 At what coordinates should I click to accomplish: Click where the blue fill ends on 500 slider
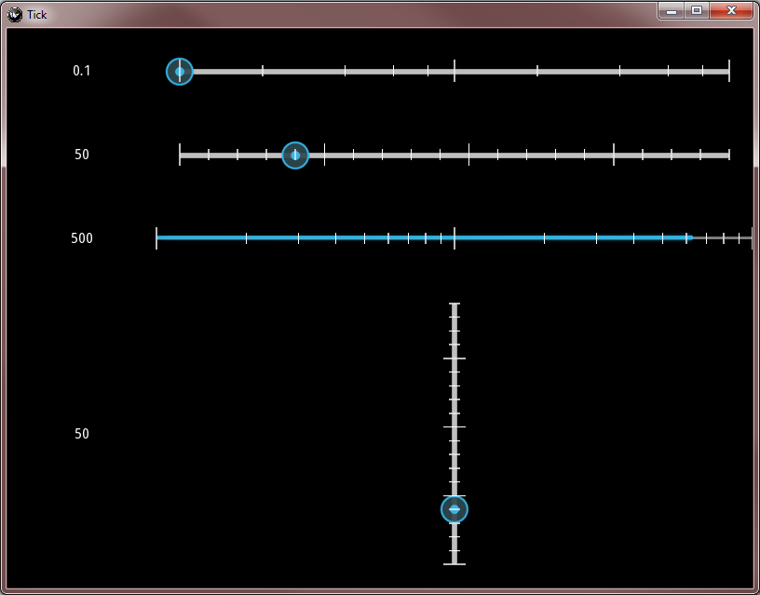point(692,237)
